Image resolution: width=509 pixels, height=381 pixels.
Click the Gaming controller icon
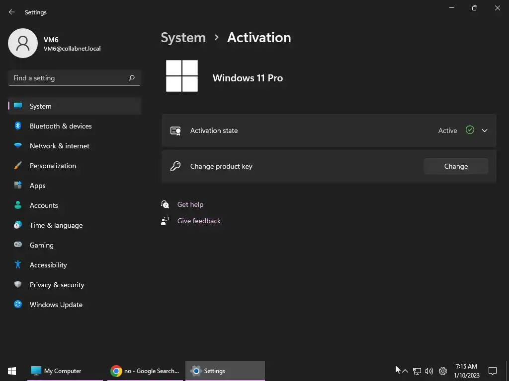pos(18,245)
